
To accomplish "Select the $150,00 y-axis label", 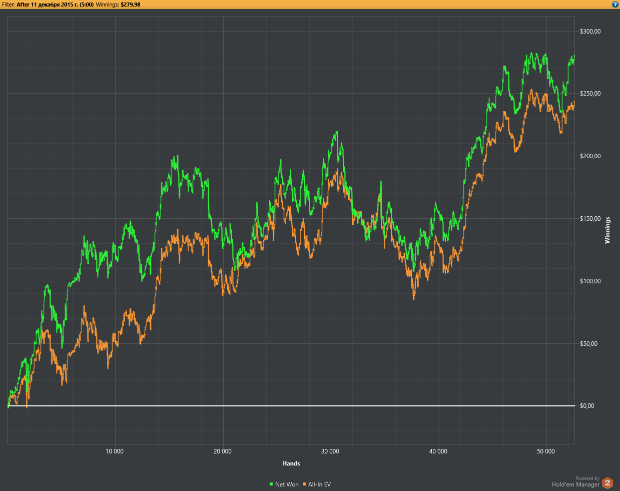I will 590,219.
